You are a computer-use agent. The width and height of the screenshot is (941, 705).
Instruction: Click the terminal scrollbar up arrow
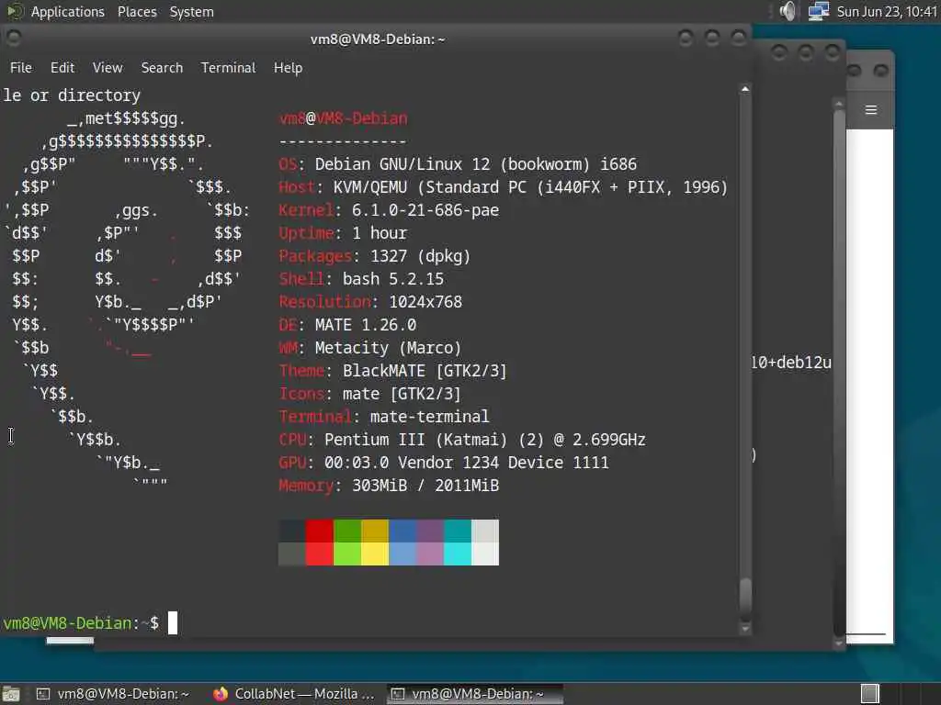coord(744,89)
